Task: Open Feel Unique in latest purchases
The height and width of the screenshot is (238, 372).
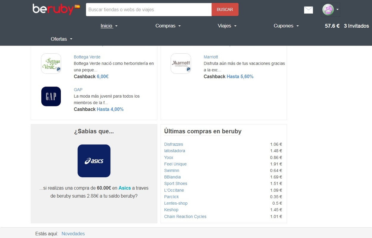Action: coord(175,164)
